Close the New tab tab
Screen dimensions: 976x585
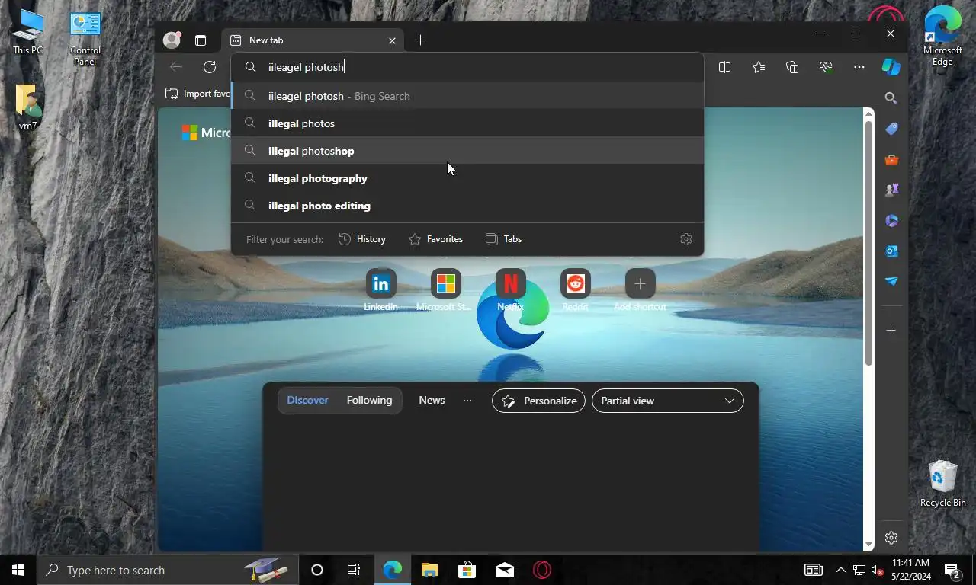pos(392,40)
